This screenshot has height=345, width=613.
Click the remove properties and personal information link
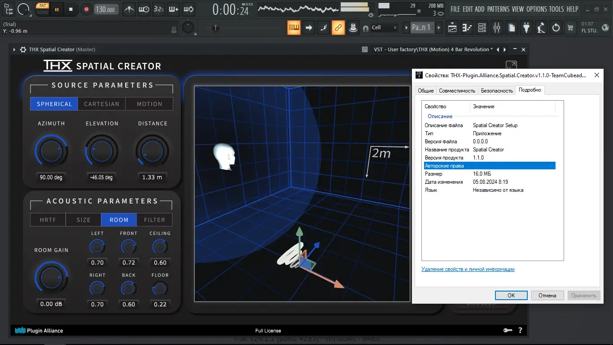point(467,269)
